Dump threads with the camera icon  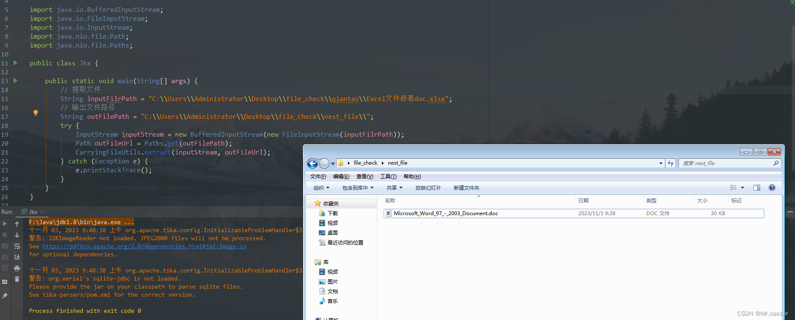5,246
